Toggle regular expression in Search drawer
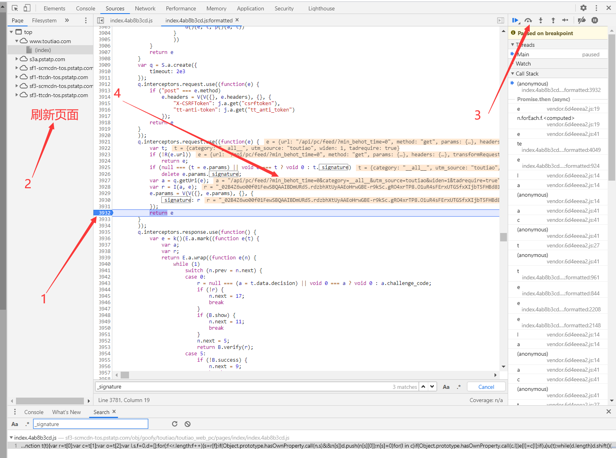616x458 pixels. click(x=27, y=424)
